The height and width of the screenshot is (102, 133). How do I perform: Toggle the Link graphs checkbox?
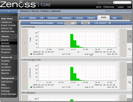[109, 23]
